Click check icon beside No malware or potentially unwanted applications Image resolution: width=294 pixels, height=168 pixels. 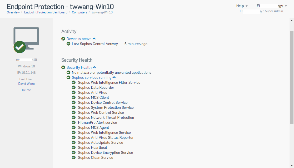click(x=68, y=73)
